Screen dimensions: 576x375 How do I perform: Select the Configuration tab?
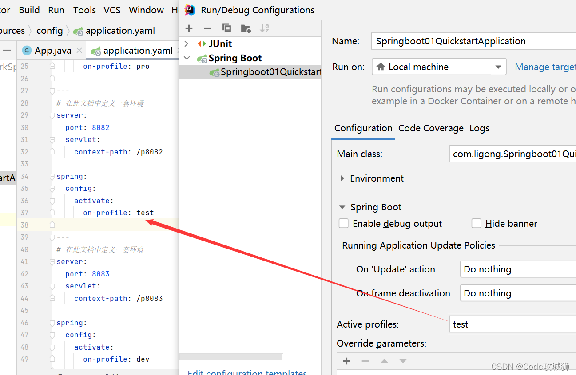363,128
